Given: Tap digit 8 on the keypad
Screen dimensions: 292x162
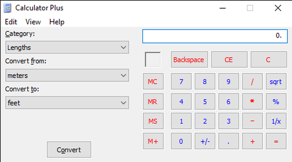Looking at the screenshot, I should click(x=205, y=81).
